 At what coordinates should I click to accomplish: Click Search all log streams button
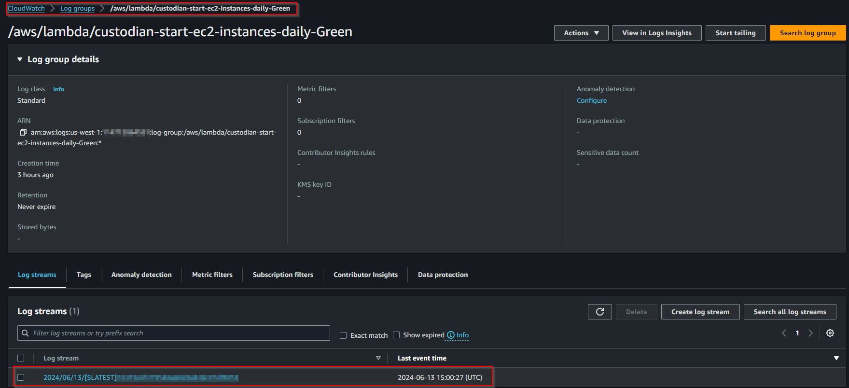click(790, 312)
